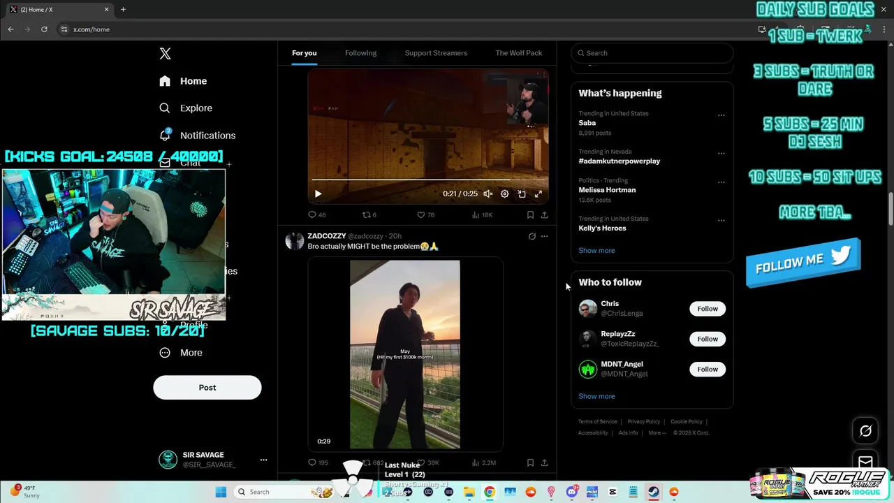The width and height of the screenshot is (894, 503).
Task: Open The Wolf Pack tab
Action: tap(519, 53)
